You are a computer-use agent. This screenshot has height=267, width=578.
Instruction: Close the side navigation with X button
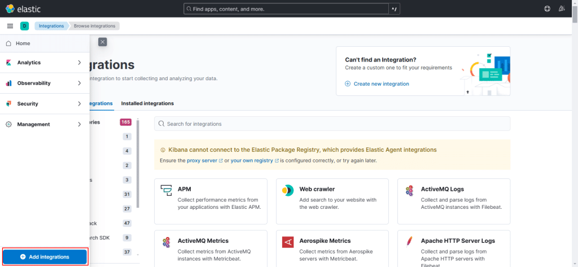click(102, 42)
